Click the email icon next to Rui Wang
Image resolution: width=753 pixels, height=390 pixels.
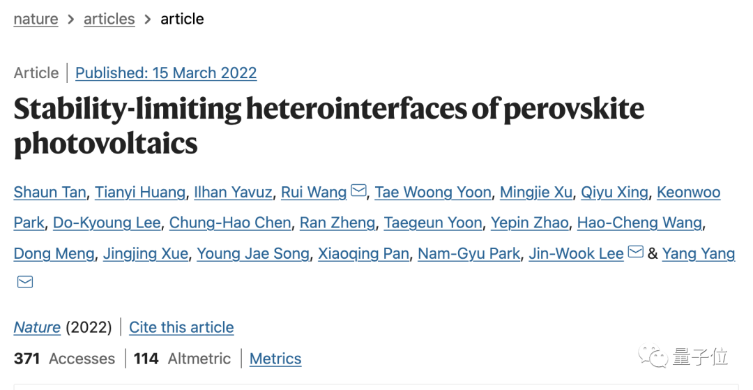click(x=358, y=190)
